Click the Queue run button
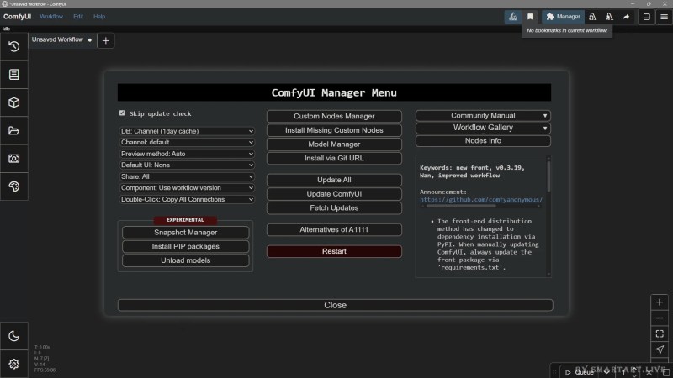The width and height of the screenshot is (673, 378). tap(580, 372)
